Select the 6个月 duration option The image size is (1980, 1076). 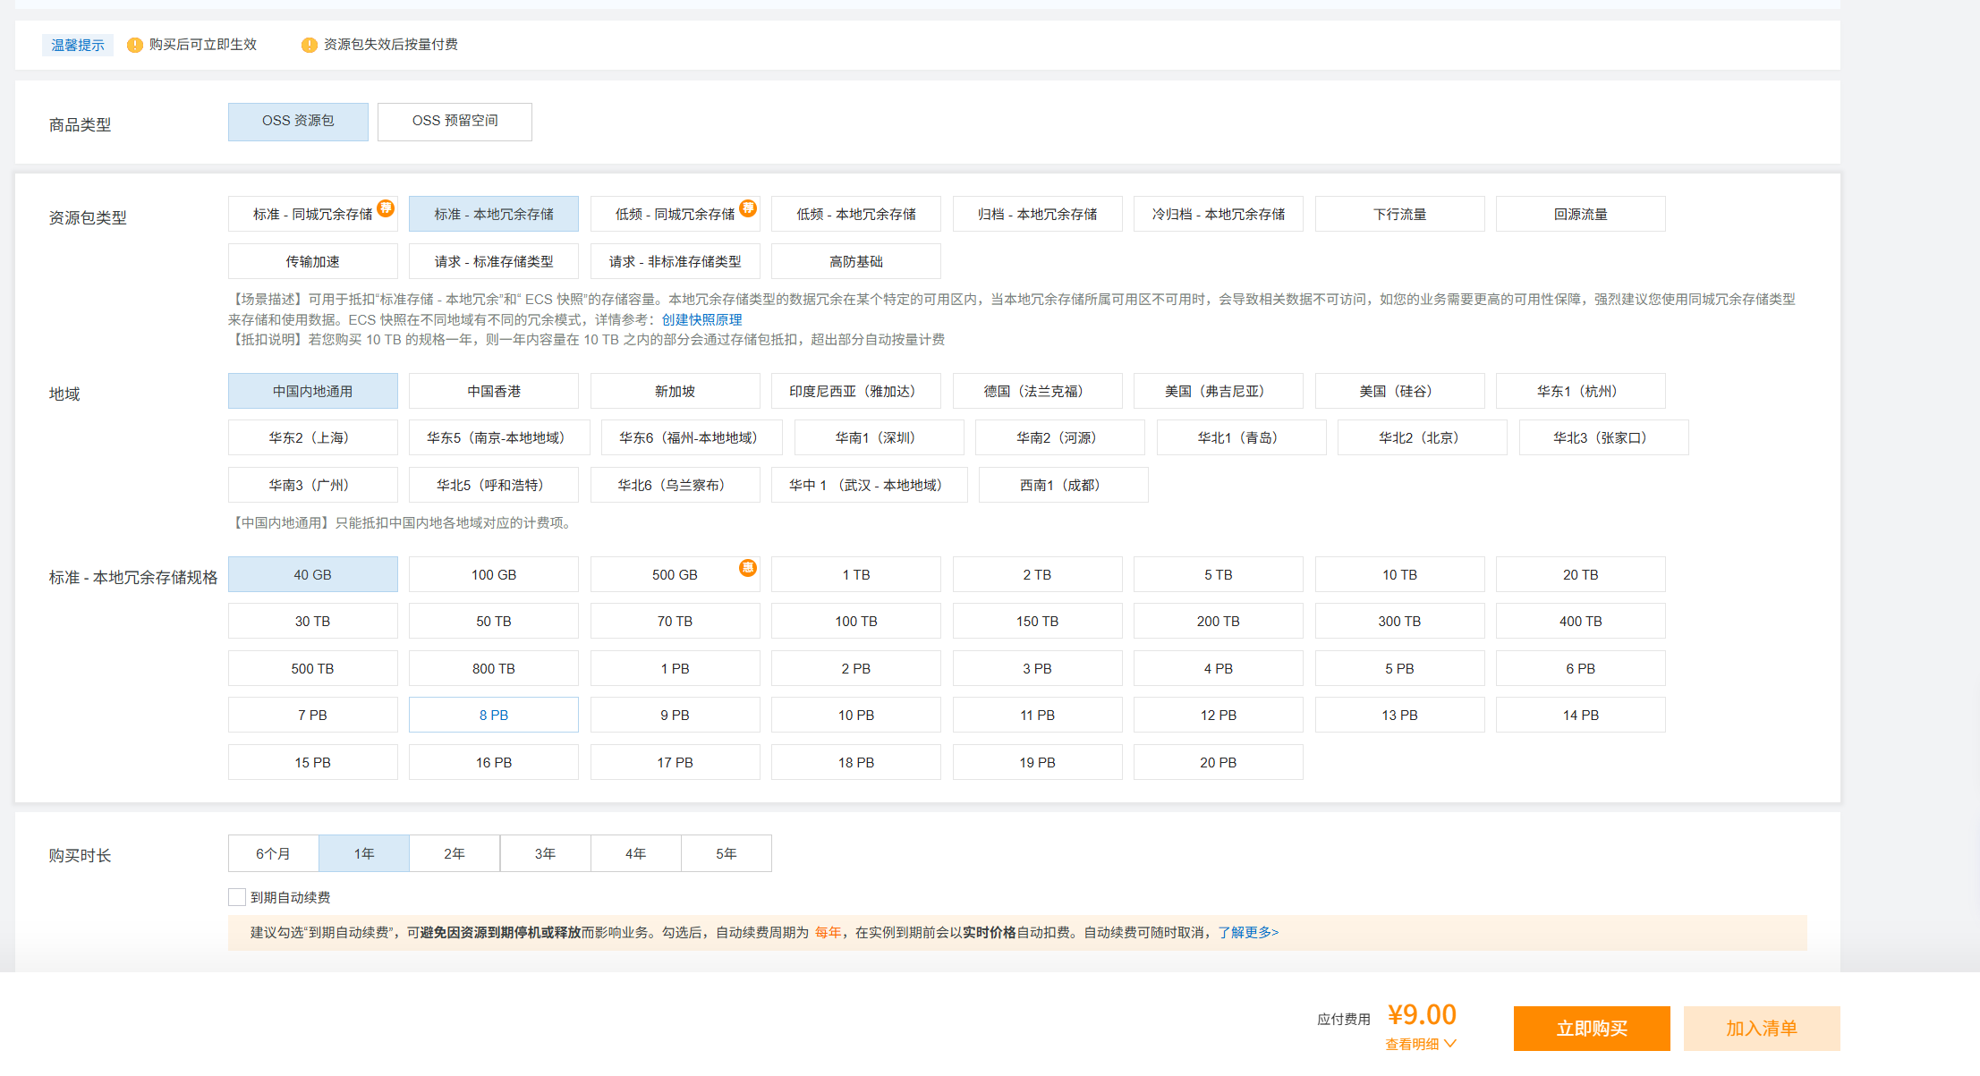273,854
